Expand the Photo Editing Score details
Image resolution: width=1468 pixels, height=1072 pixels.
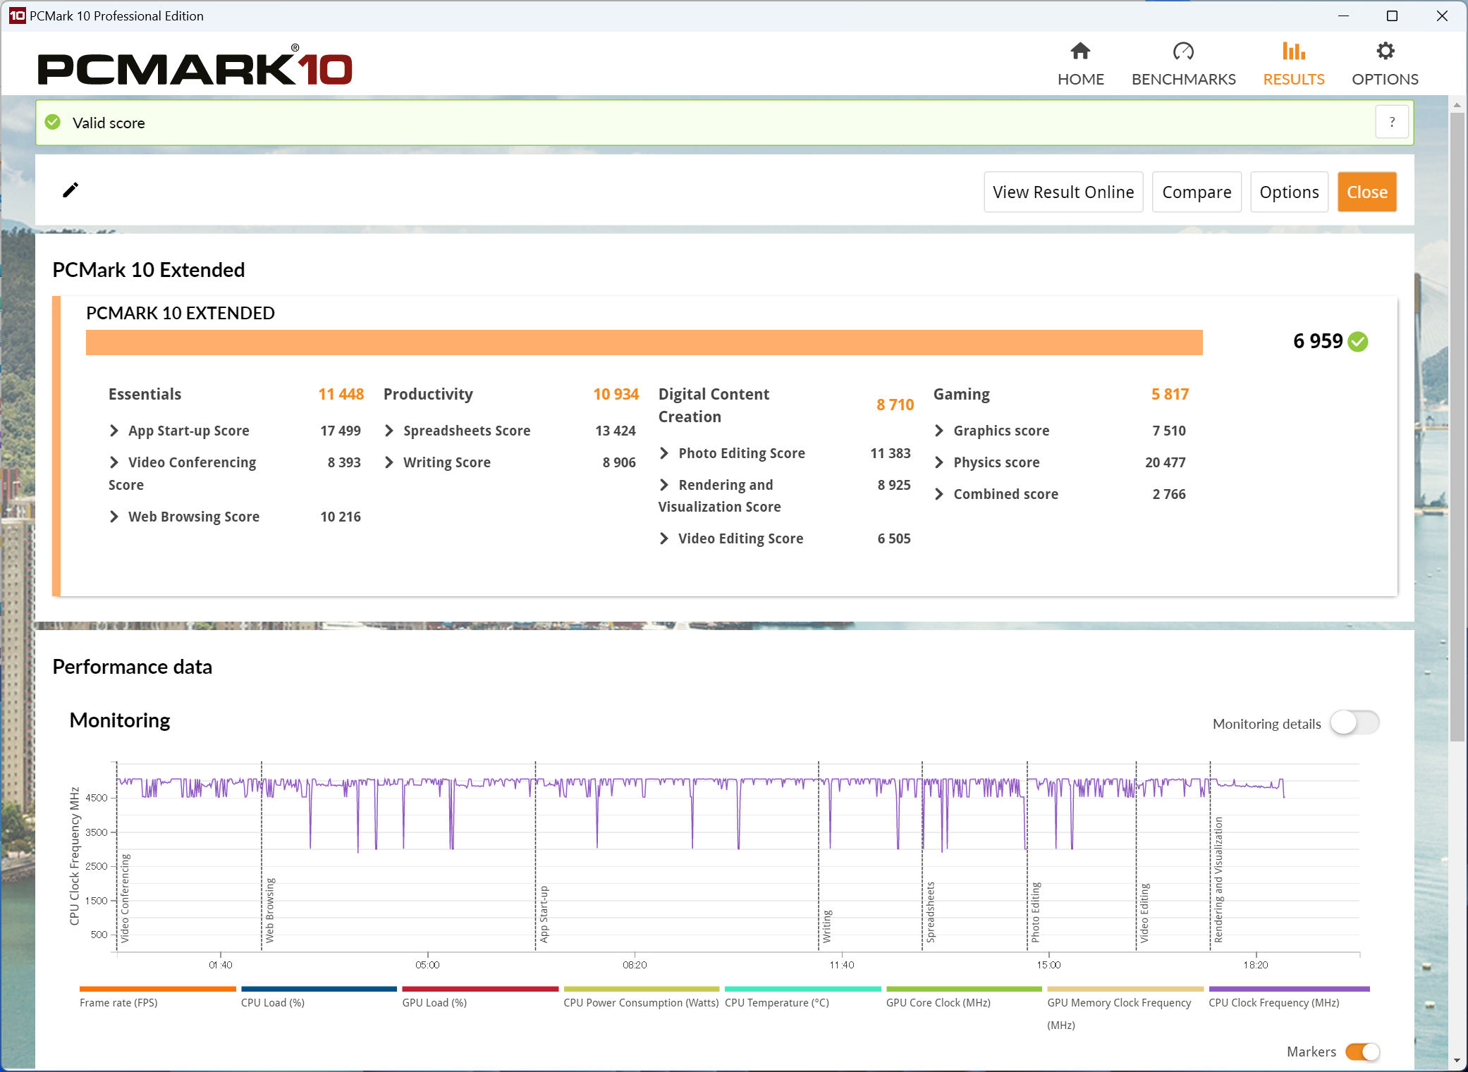click(x=664, y=453)
